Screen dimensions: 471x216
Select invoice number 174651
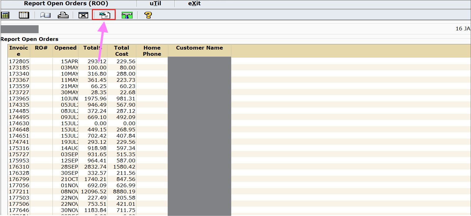coord(19,136)
